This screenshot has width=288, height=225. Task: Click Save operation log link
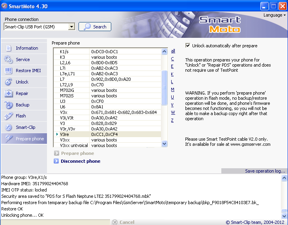tap(265, 171)
